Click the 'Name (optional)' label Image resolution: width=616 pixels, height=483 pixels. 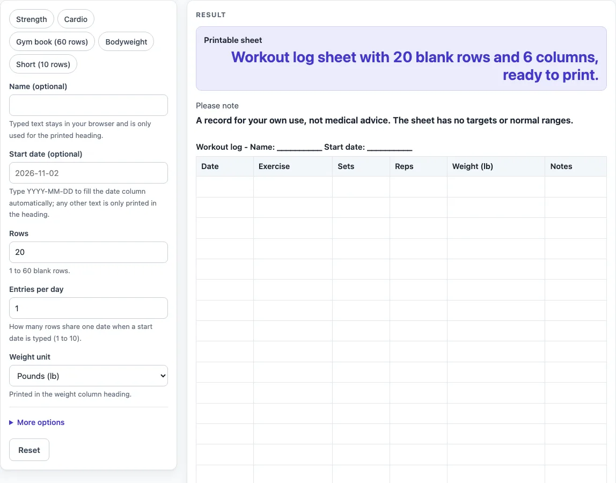(x=38, y=86)
